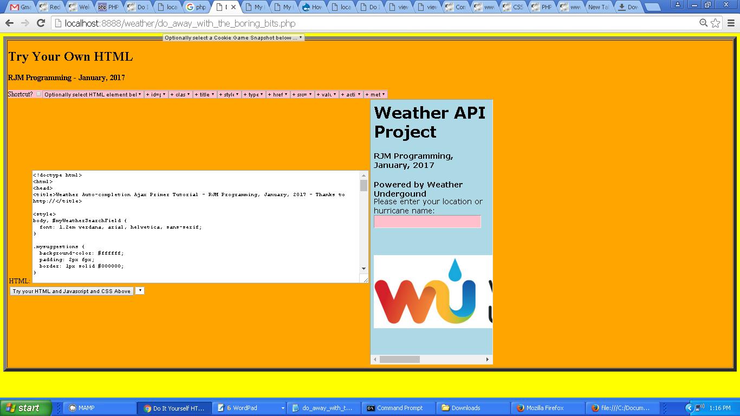Click the pink location search field

click(x=427, y=222)
